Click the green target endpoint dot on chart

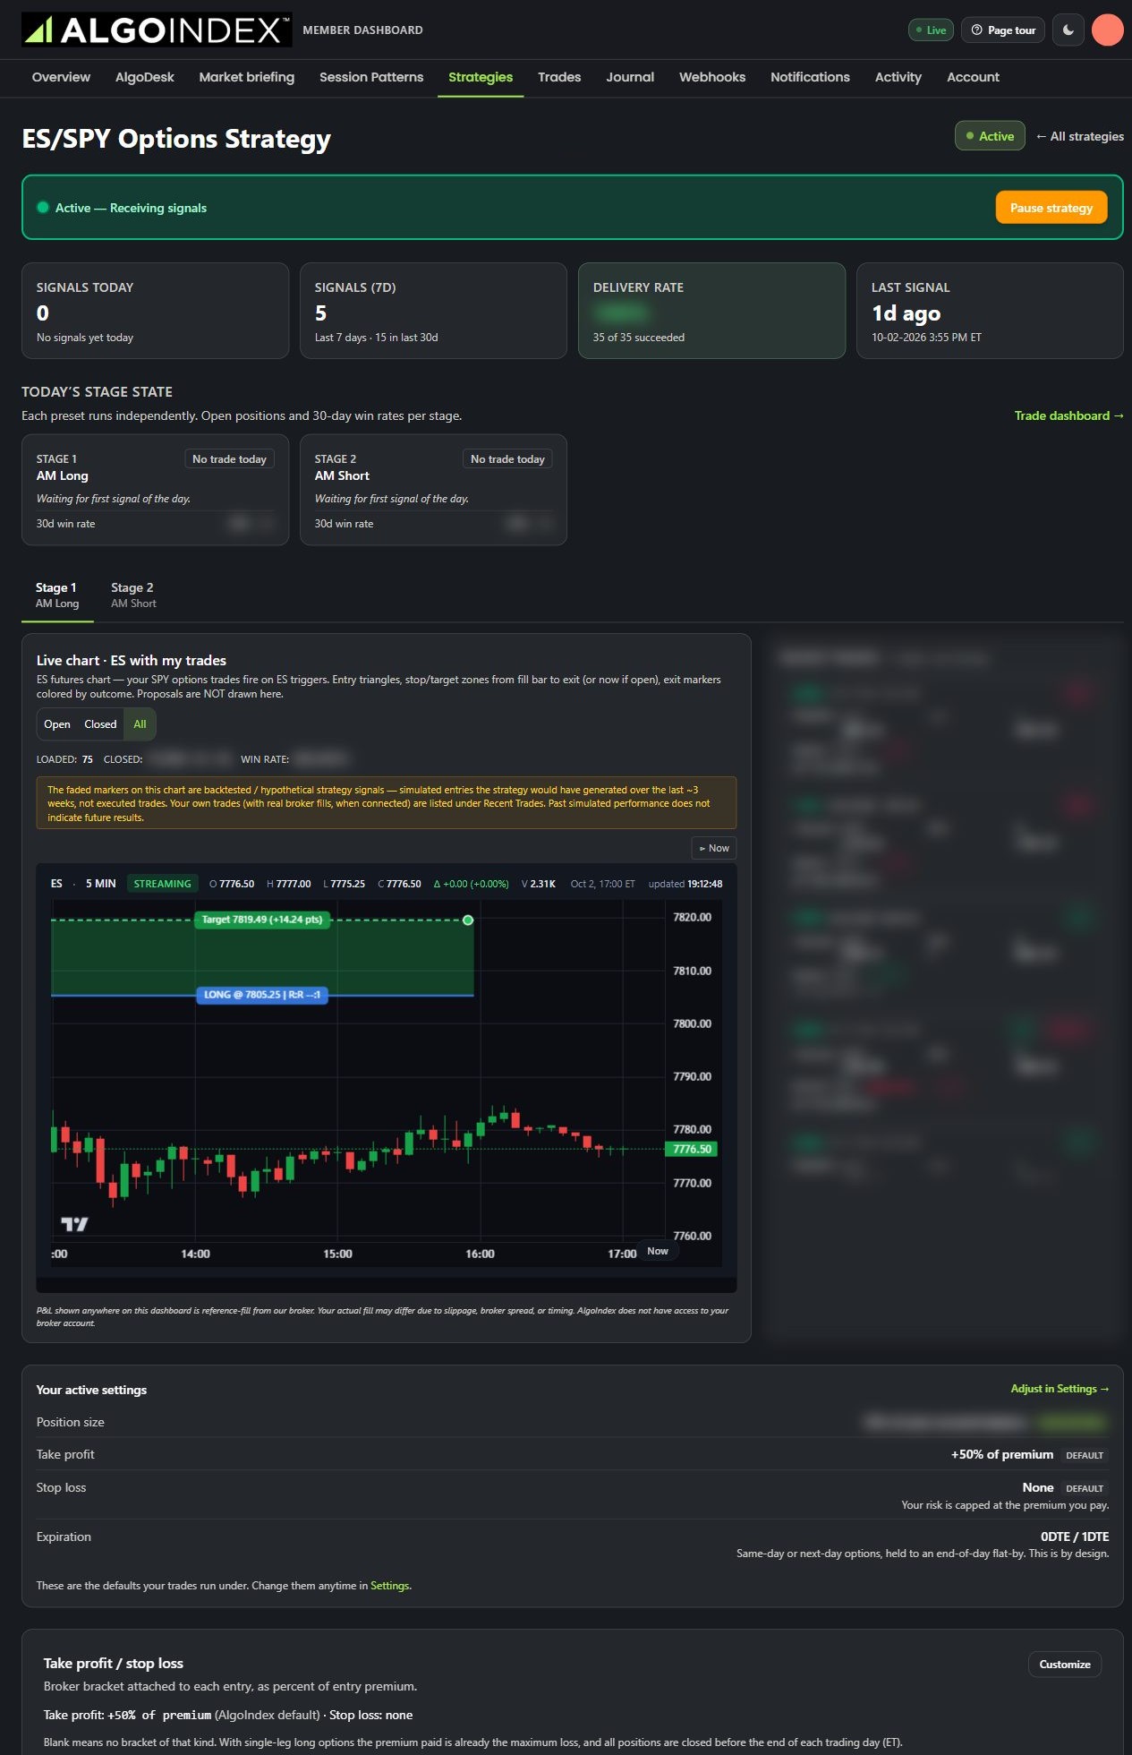[468, 920]
